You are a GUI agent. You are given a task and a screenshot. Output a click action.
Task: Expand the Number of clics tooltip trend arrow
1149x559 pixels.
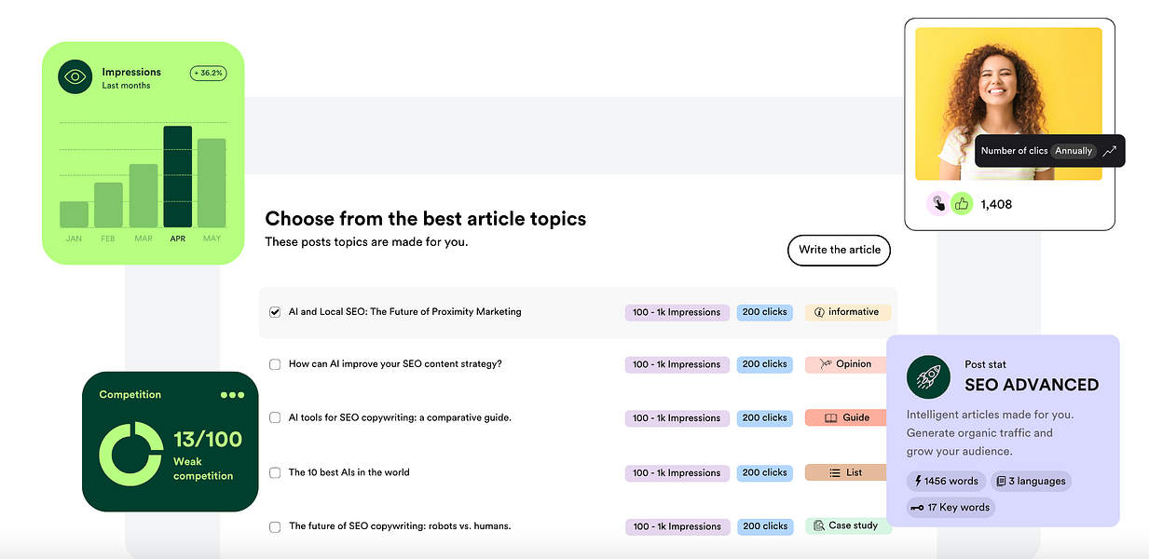tap(1109, 150)
